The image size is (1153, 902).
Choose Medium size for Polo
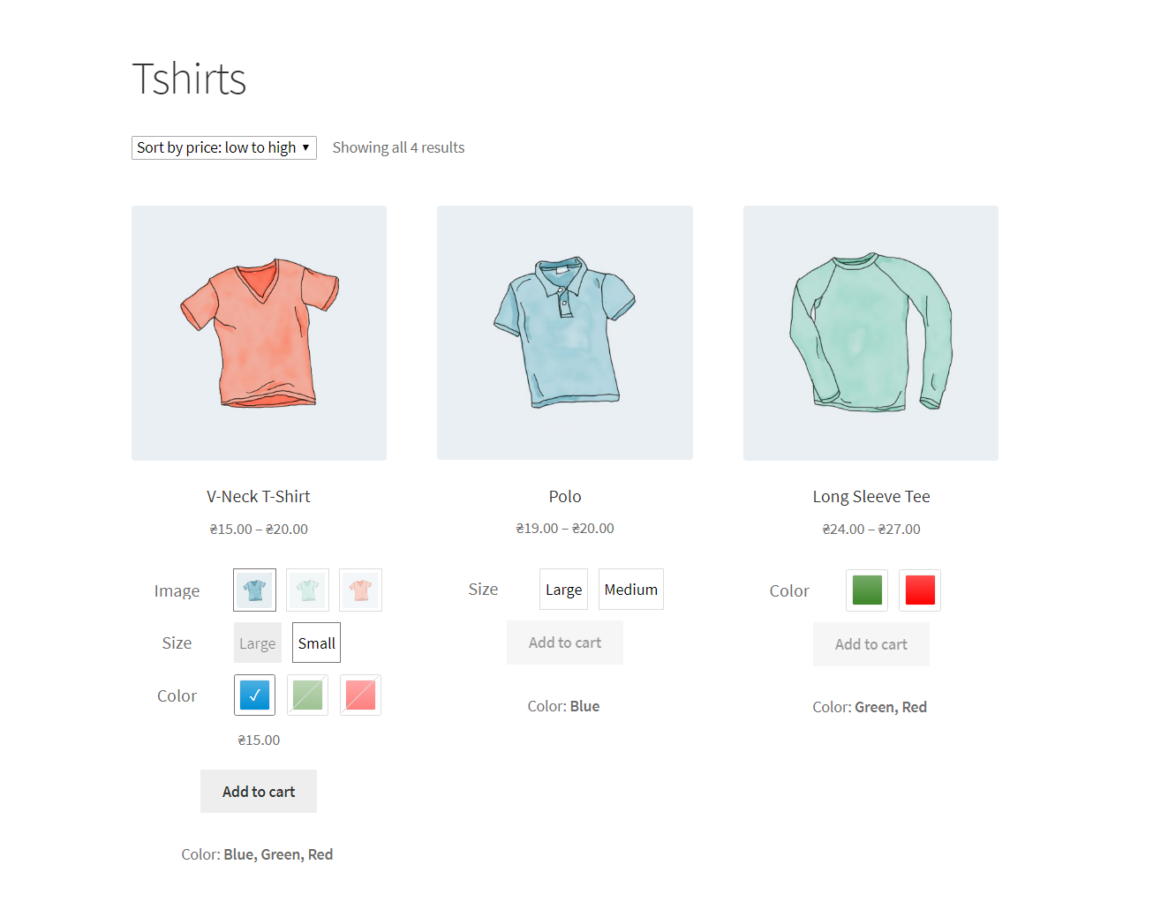pos(631,589)
